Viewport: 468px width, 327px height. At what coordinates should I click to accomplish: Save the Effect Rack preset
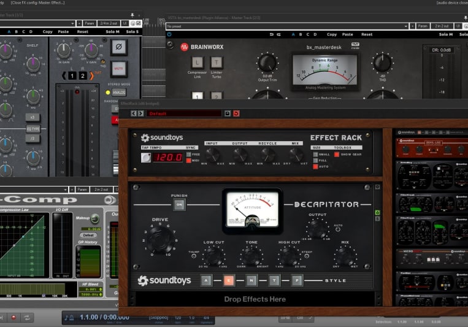(x=228, y=113)
